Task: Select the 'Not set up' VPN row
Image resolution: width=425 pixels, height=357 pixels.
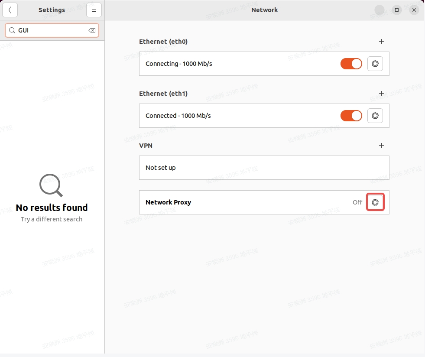Action: click(x=264, y=168)
